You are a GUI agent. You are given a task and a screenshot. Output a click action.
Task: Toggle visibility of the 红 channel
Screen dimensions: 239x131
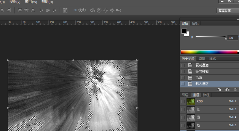click(183, 109)
